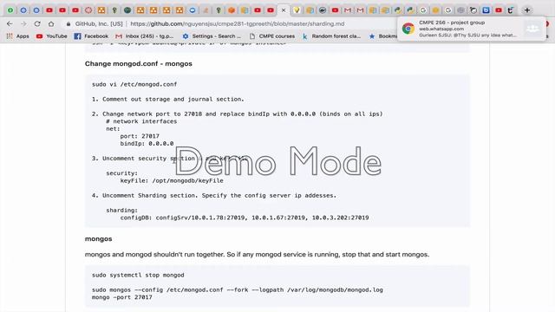Focus the github.com URL address bar

[x=237, y=23]
